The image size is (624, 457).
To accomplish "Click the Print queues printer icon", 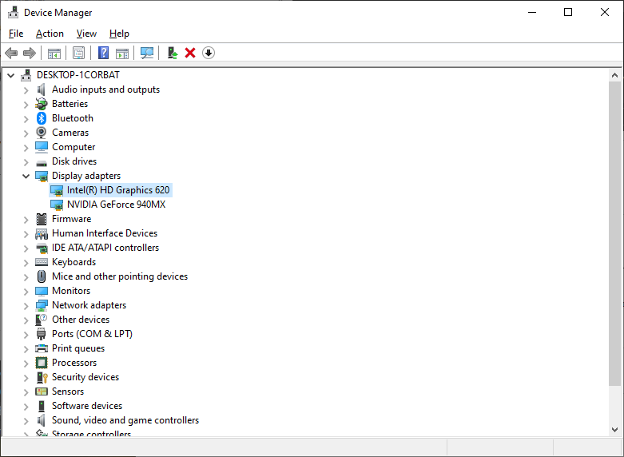I will pos(42,348).
